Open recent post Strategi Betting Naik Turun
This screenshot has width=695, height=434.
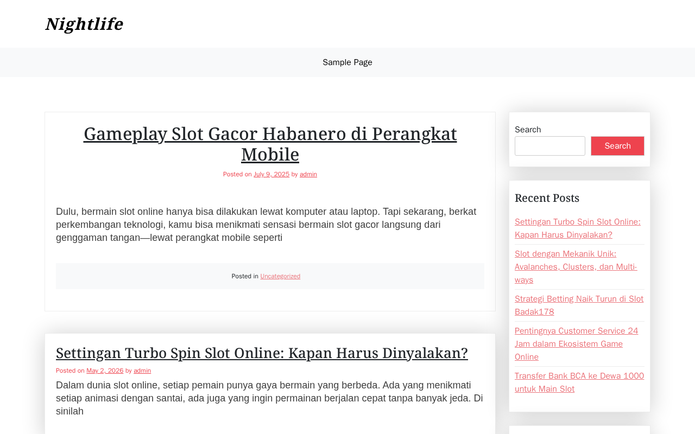(x=579, y=305)
